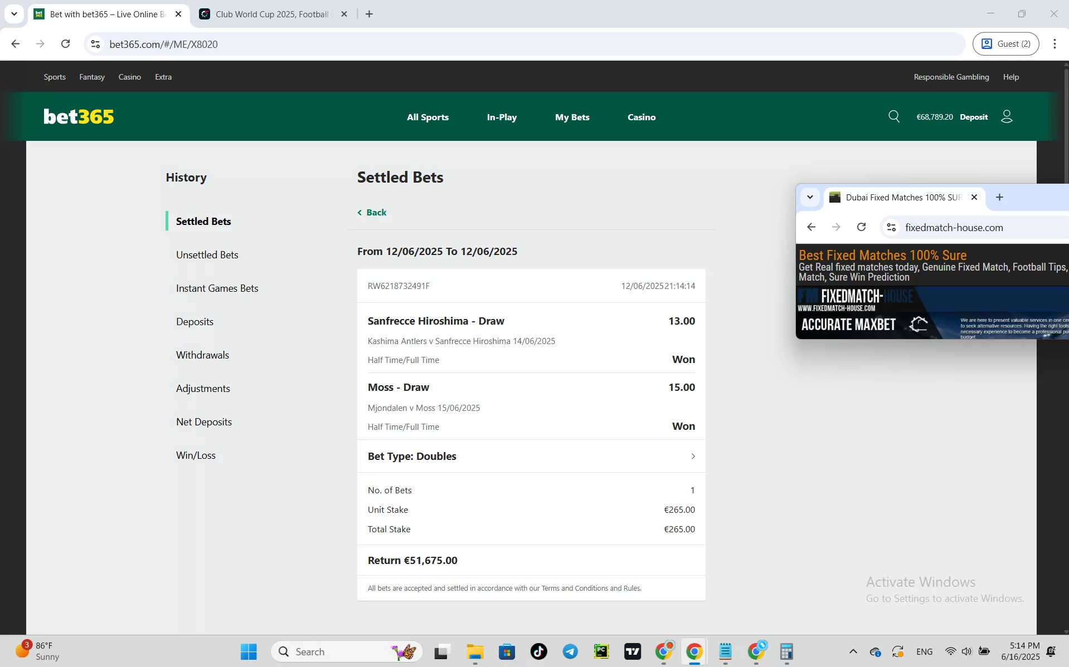Open site information settings in the address bar
This screenshot has height=667, width=1069.
(95, 44)
